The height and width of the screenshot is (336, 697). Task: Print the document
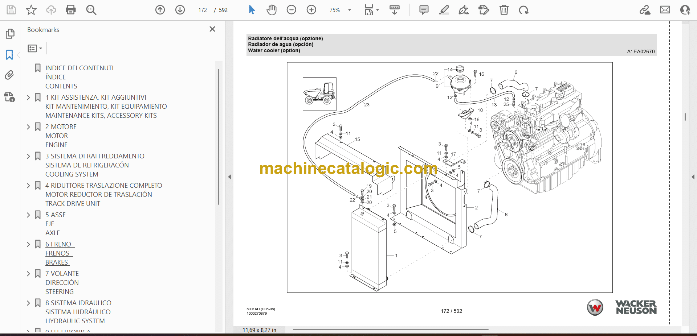point(71,10)
